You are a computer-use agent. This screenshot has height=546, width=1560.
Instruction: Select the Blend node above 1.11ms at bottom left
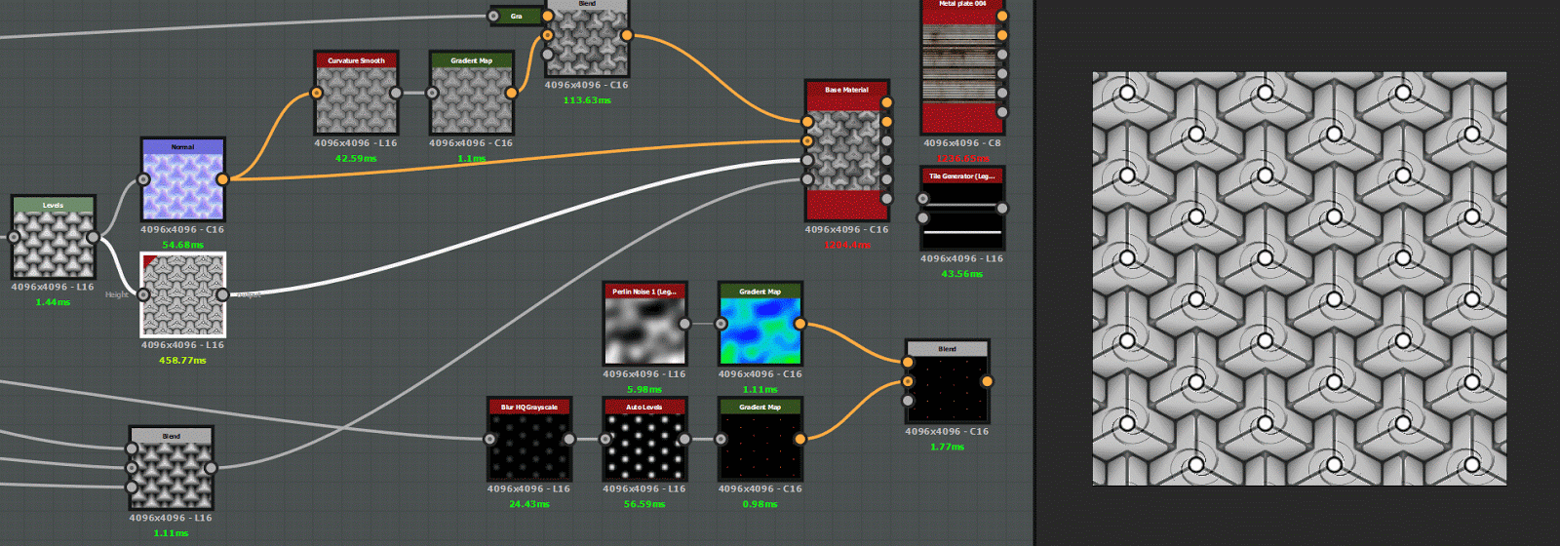(x=172, y=468)
